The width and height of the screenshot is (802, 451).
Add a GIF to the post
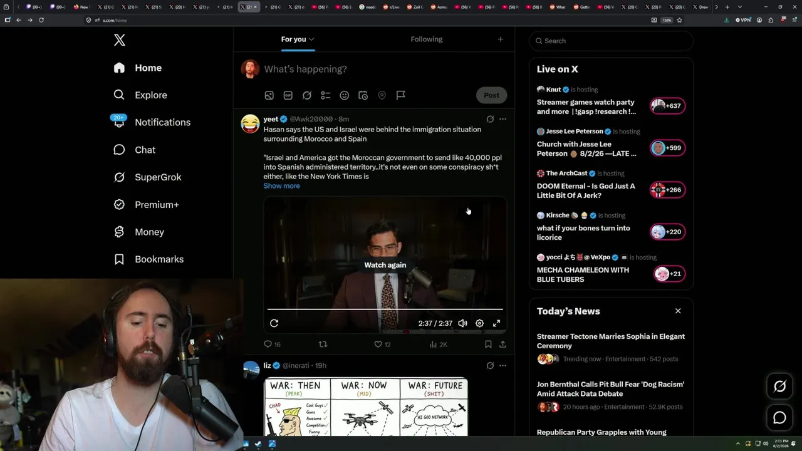point(288,95)
